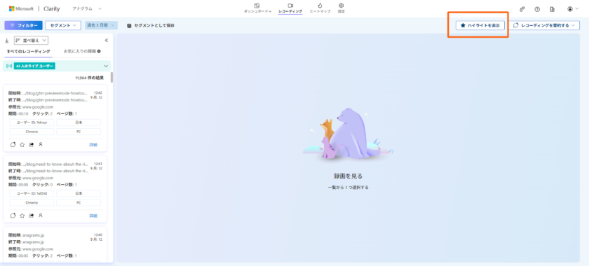Open the account profile menu

pyautogui.click(x=574, y=9)
